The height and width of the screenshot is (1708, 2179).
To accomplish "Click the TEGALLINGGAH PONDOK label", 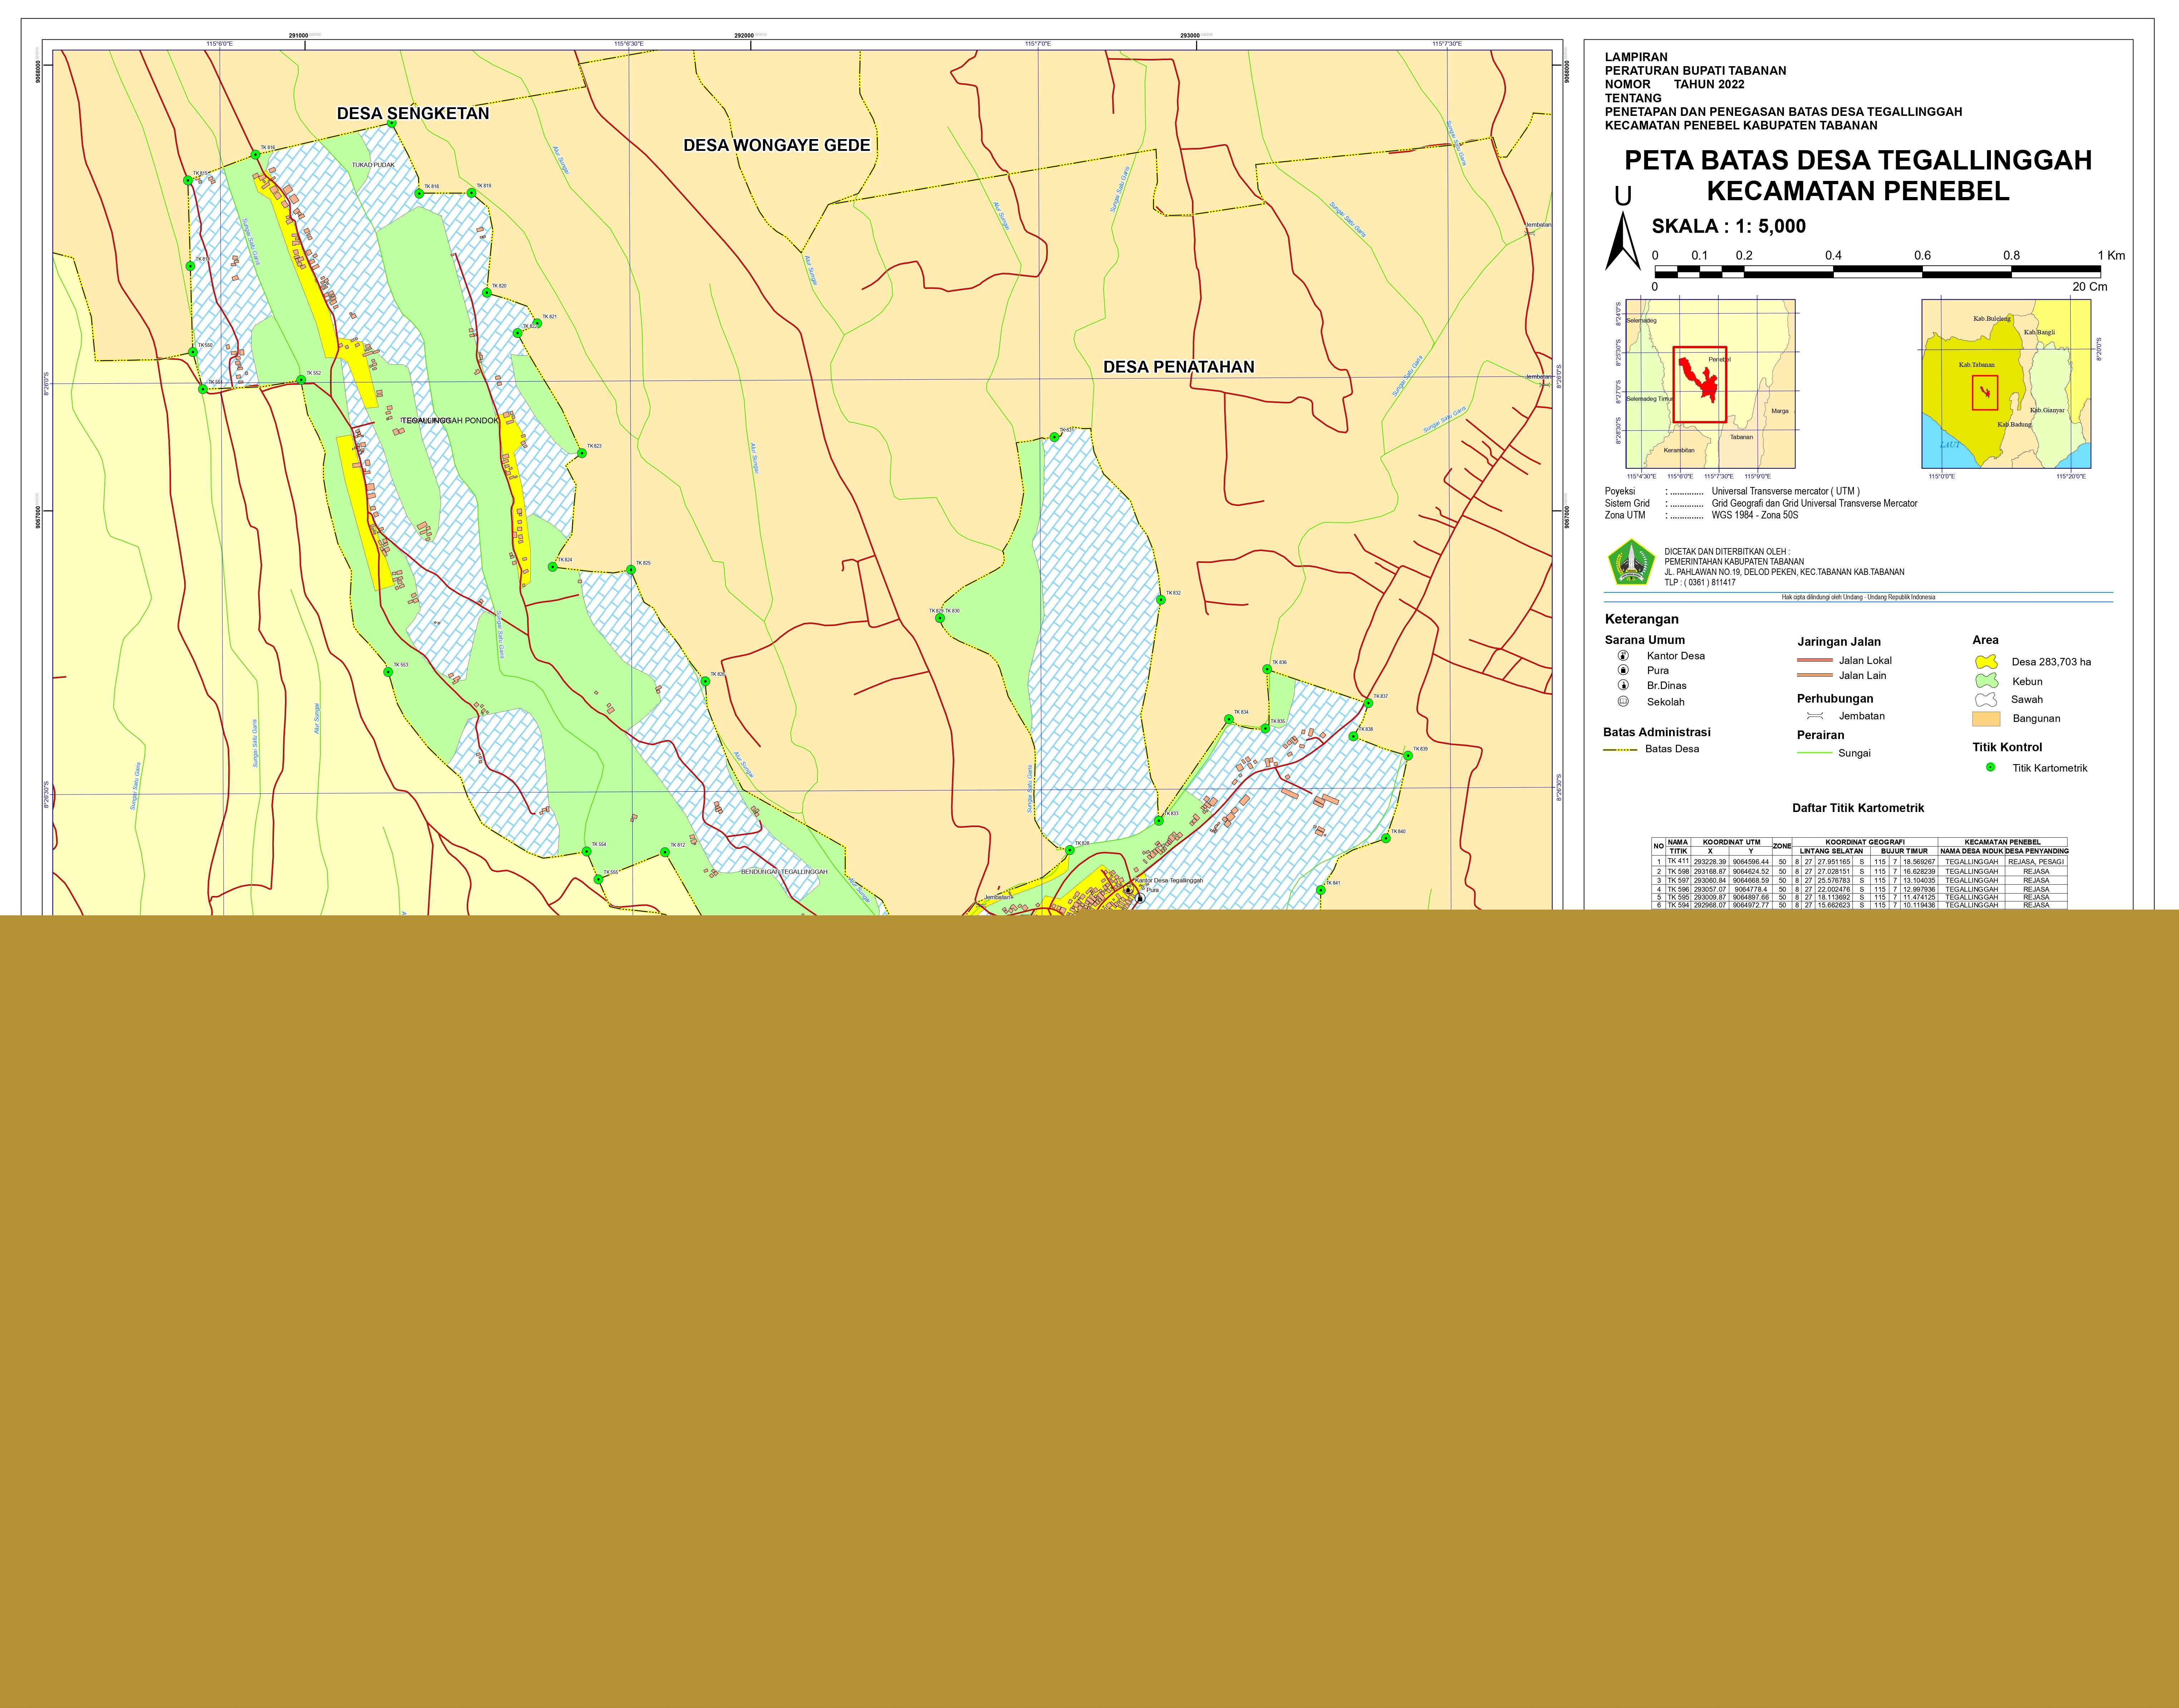I will click(449, 421).
